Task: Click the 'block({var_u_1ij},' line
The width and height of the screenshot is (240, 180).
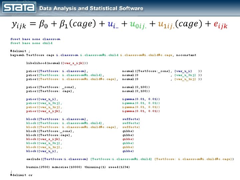Action: click(x=44, y=147)
